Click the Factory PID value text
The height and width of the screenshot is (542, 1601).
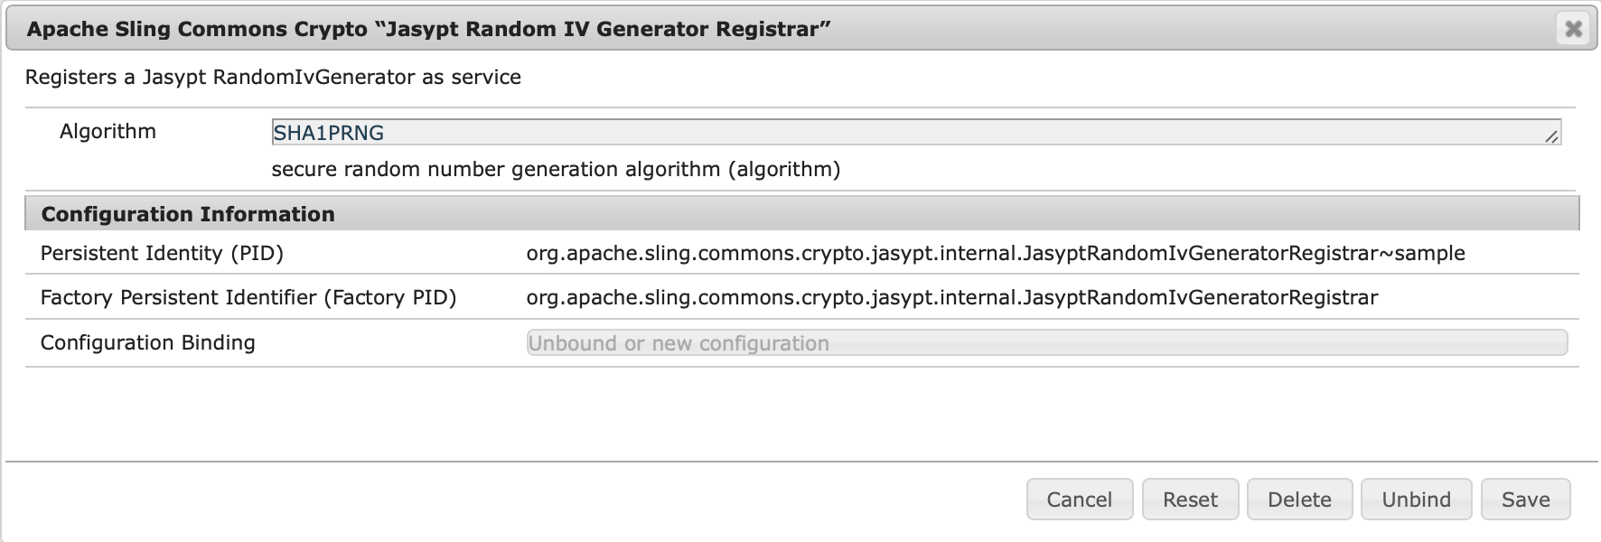click(951, 298)
